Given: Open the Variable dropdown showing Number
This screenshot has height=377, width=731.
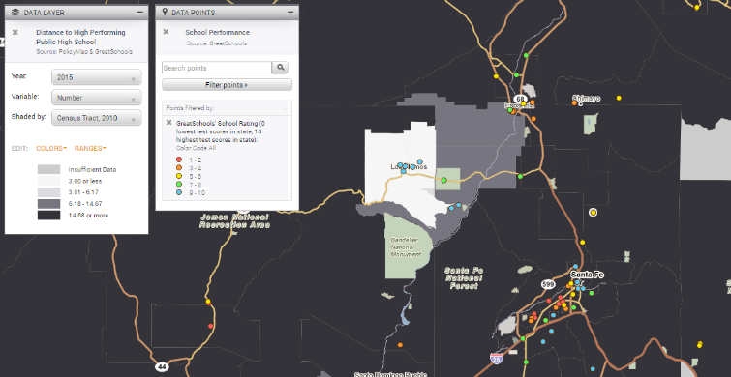Looking at the screenshot, I should point(97,98).
